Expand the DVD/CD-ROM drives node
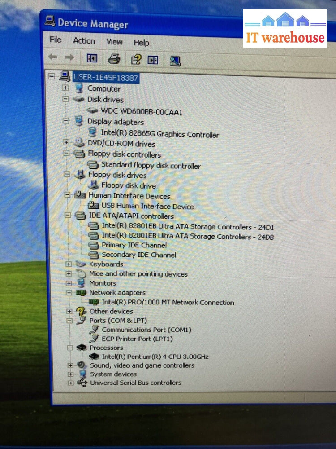The width and height of the screenshot is (336, 449). coord(66,143)
